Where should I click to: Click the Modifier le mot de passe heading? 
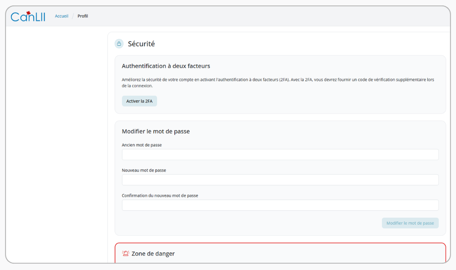pyautogui.click(x=155, y=131)
